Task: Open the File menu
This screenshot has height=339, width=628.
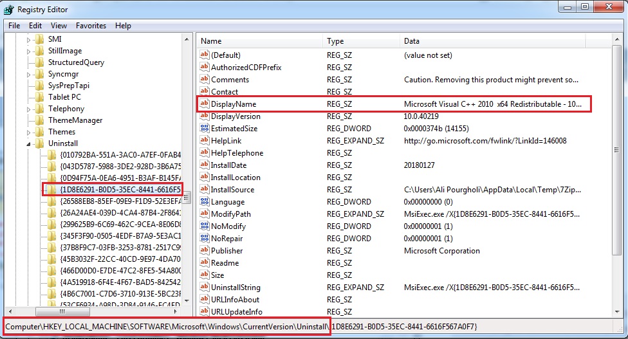Action: (x=14, y=26)
